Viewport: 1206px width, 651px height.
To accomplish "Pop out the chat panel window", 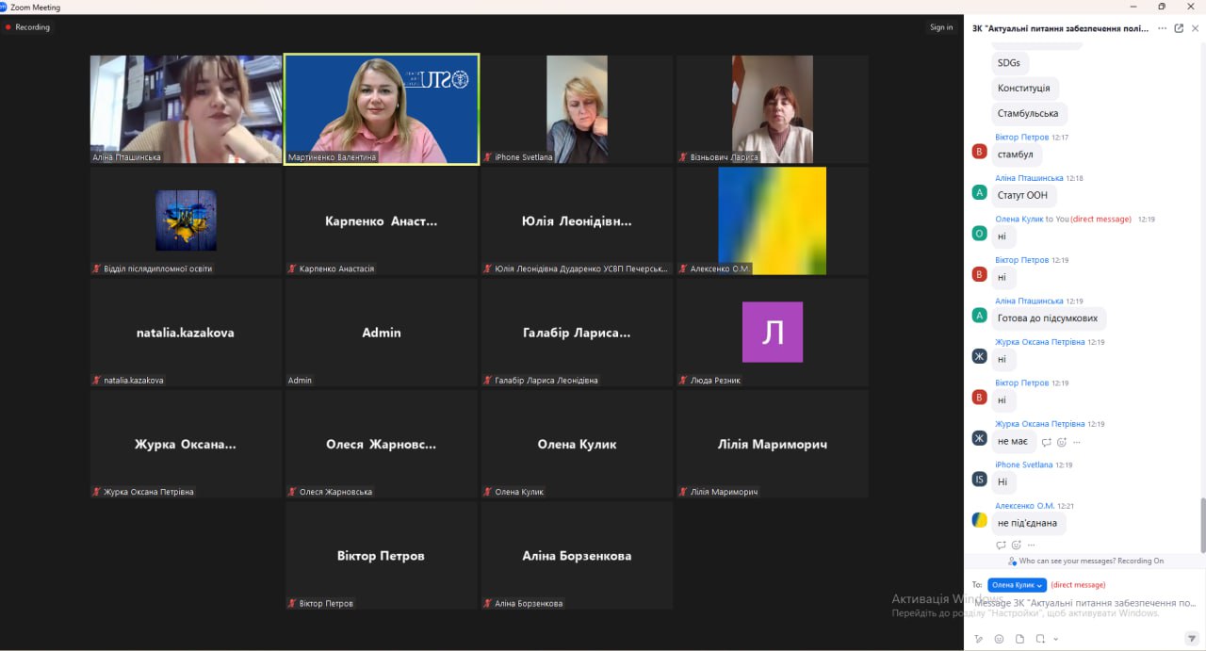I will 1179,28.
